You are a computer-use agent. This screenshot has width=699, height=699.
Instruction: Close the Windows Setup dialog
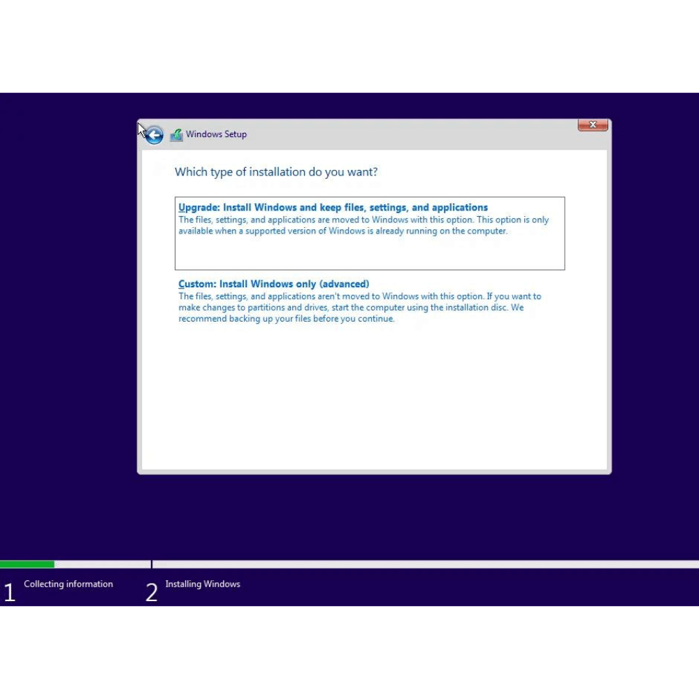592,125
